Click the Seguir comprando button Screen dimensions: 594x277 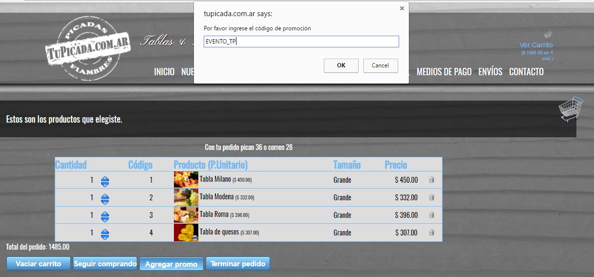tap(105, 263)
